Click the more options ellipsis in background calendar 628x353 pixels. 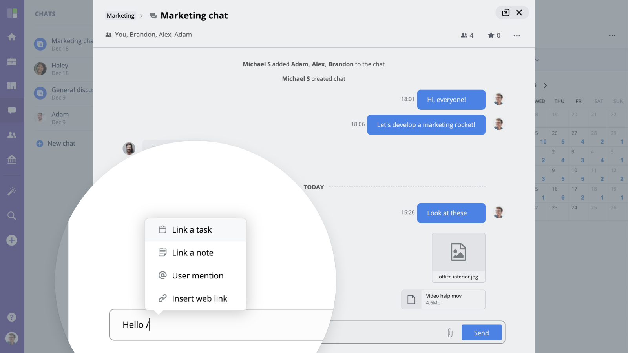612,35
